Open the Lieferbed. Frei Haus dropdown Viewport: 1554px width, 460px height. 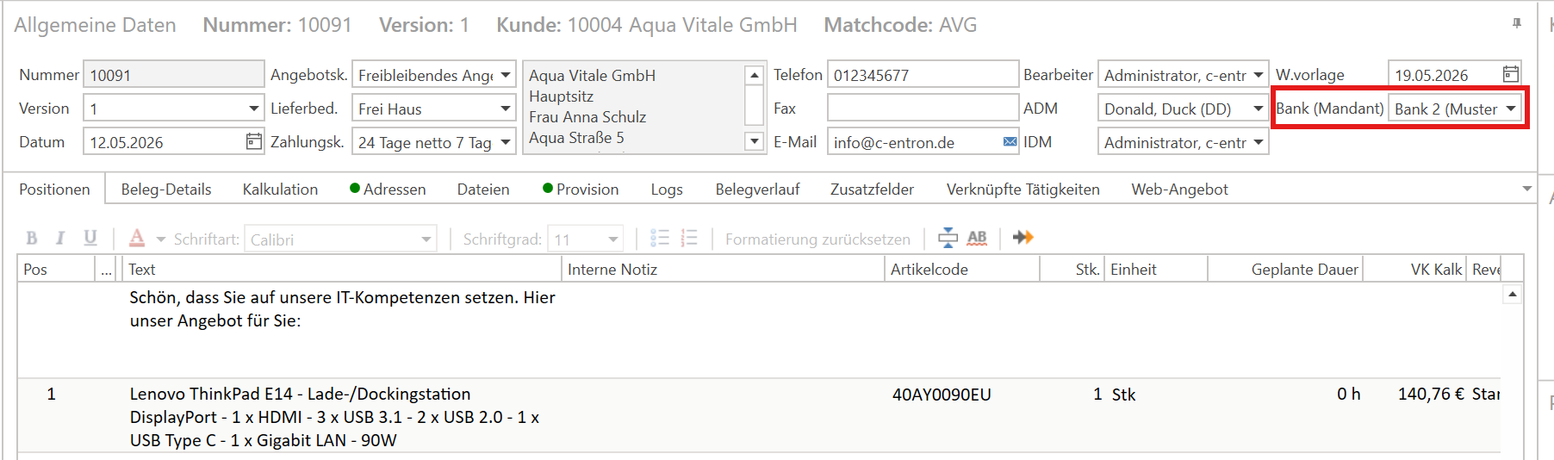506,109
